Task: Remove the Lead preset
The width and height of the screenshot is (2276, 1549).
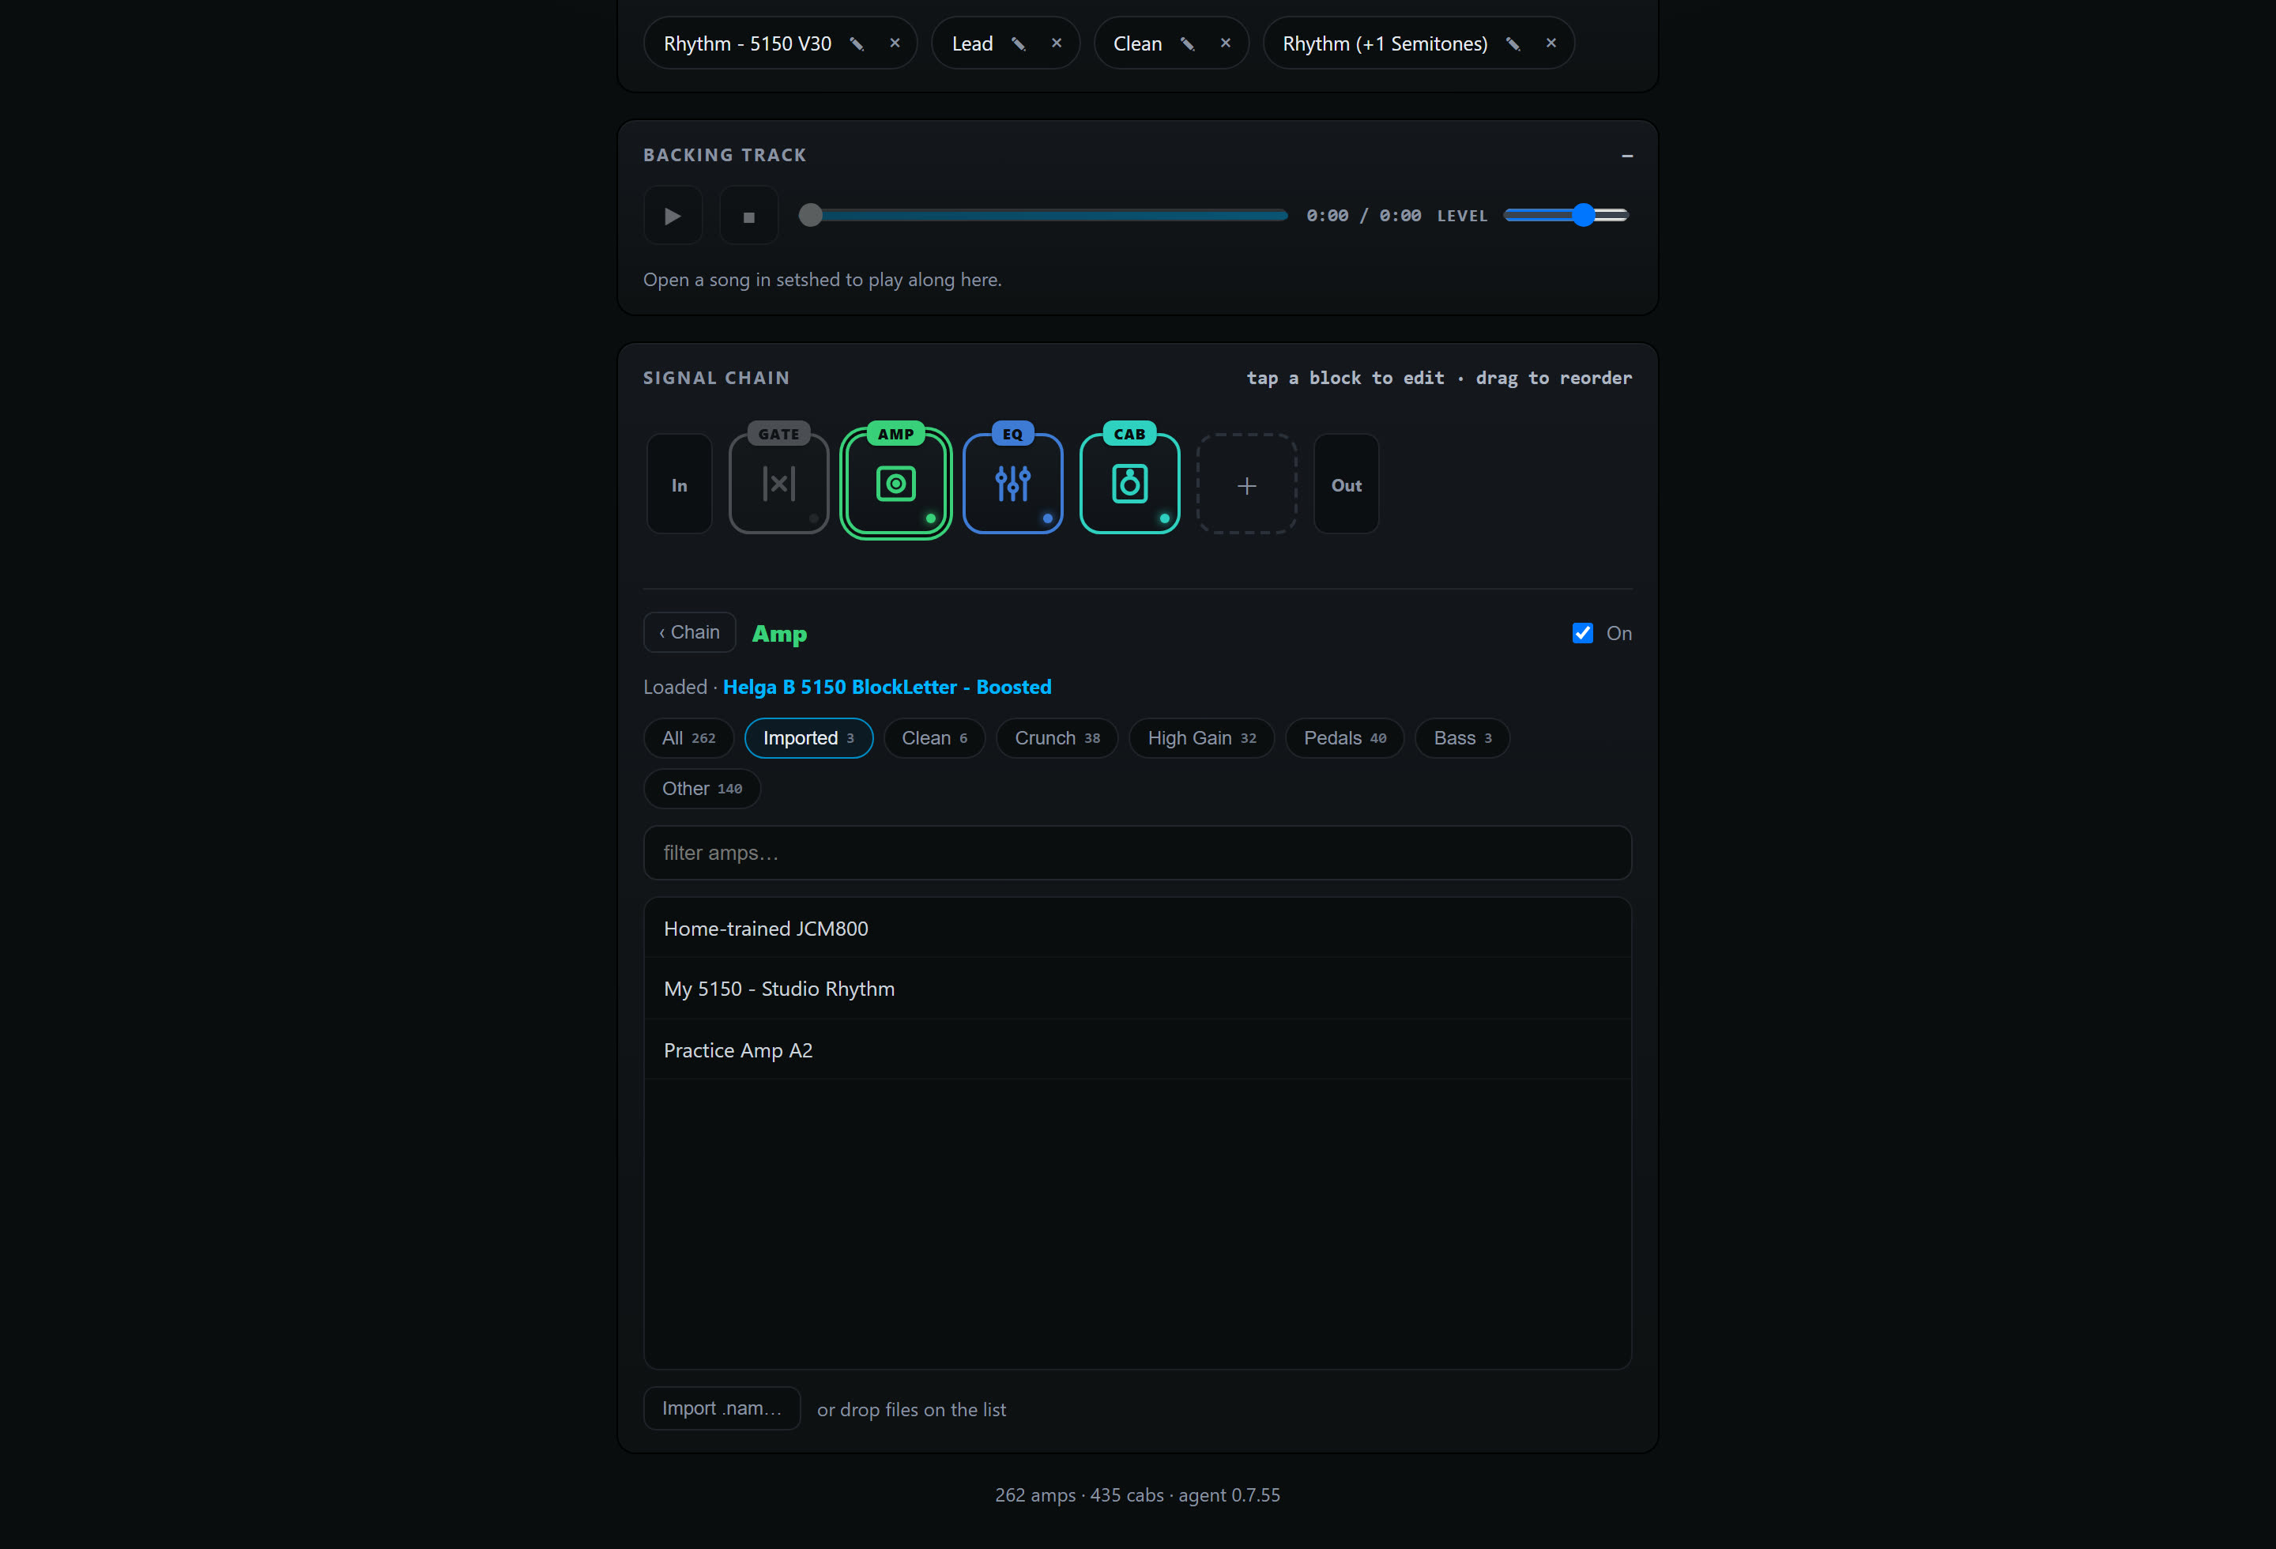Action: coord(1056,43)
